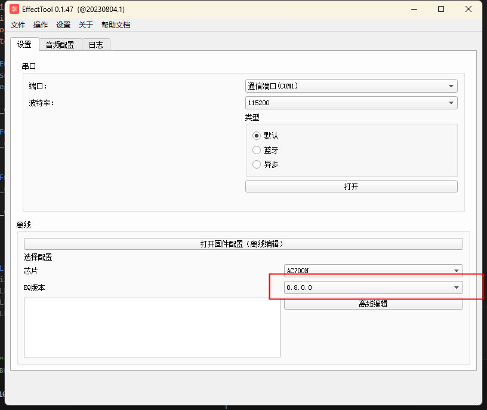Switch to the 日志 tab
This screenshot has width=487, height=410.
pos(95,45)
